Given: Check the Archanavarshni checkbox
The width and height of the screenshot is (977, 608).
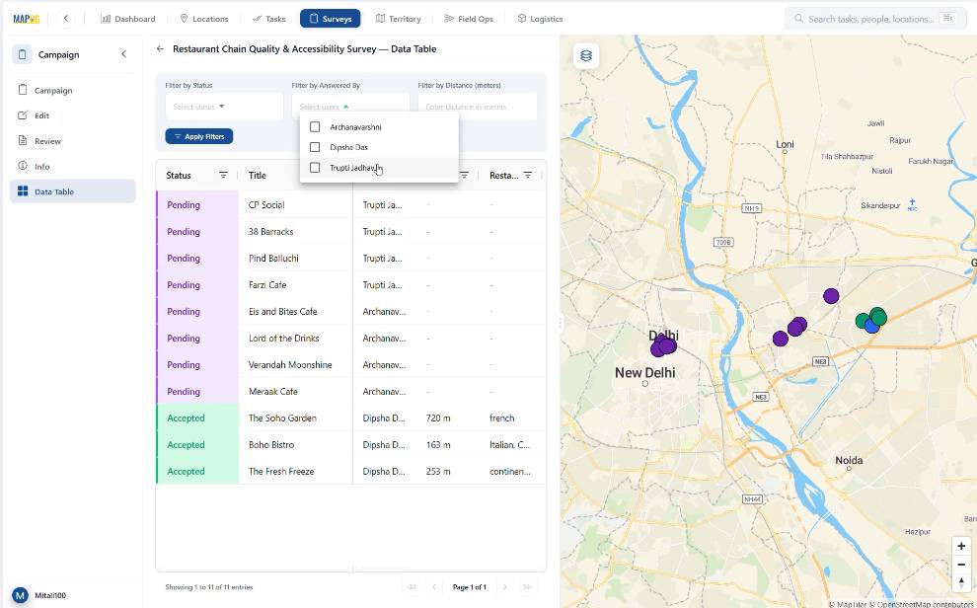Looking at the screenshot, I should pos(315,127).
